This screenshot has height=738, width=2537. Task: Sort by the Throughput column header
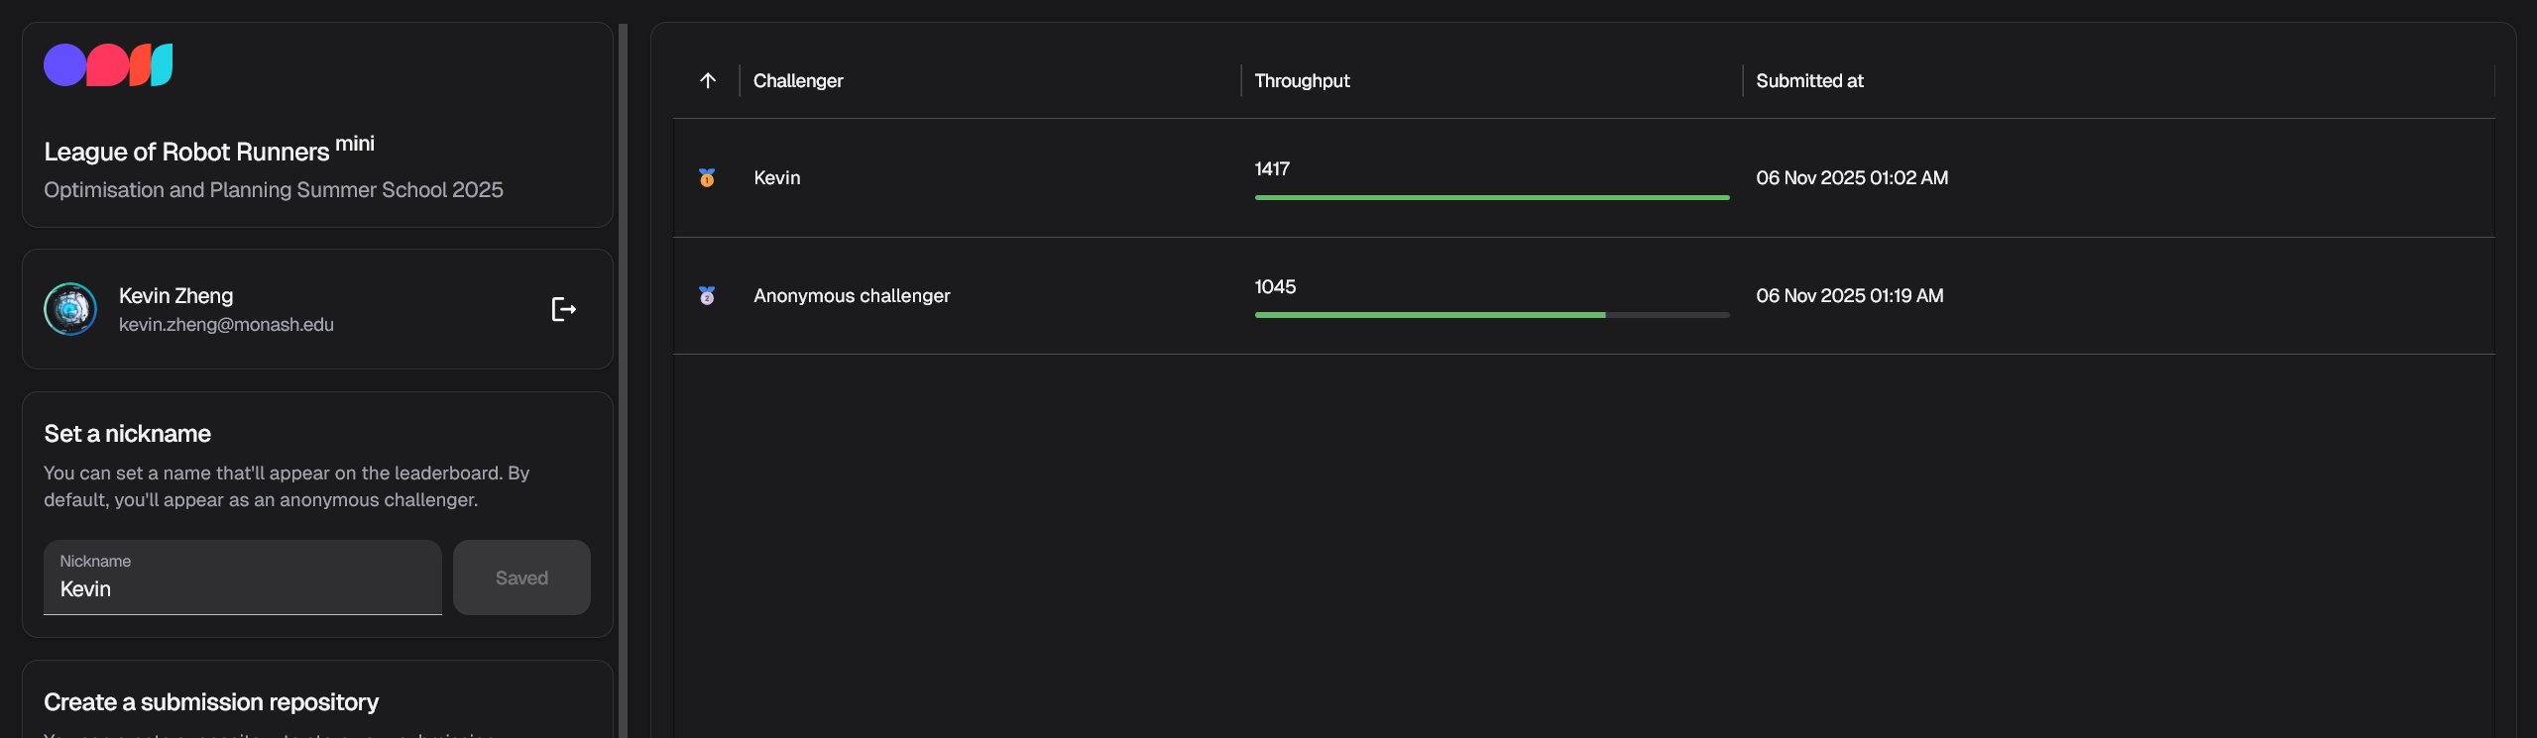point(1302,81)
